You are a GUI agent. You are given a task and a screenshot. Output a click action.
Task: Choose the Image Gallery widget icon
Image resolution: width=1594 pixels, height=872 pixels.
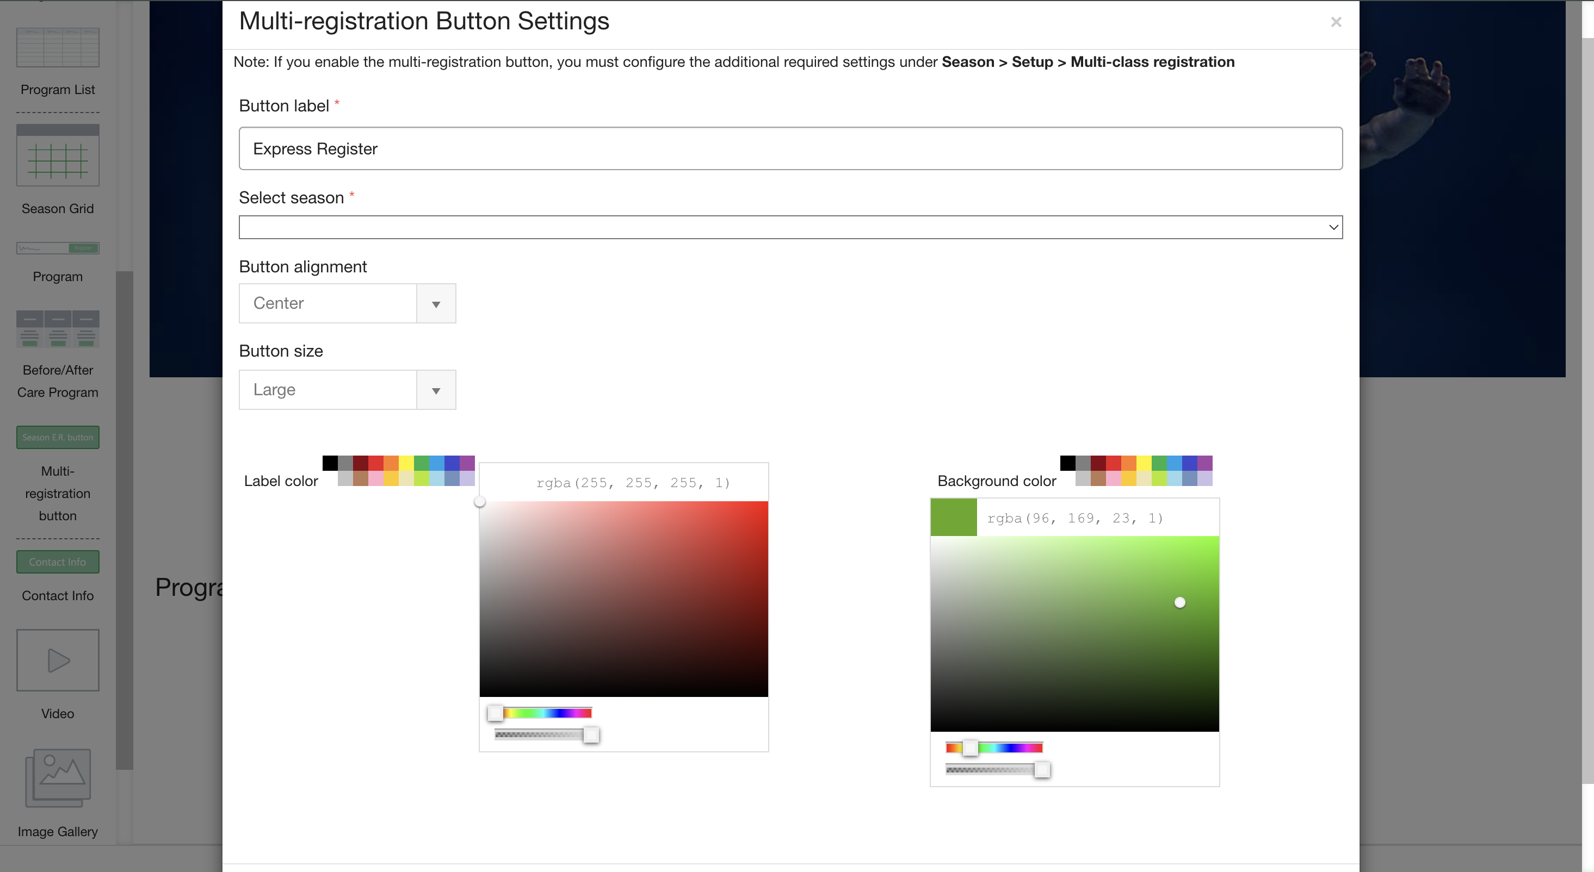[x=58, y=777]
